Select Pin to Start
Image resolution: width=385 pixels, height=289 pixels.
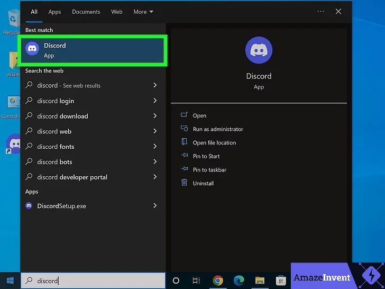click(206, 156)
